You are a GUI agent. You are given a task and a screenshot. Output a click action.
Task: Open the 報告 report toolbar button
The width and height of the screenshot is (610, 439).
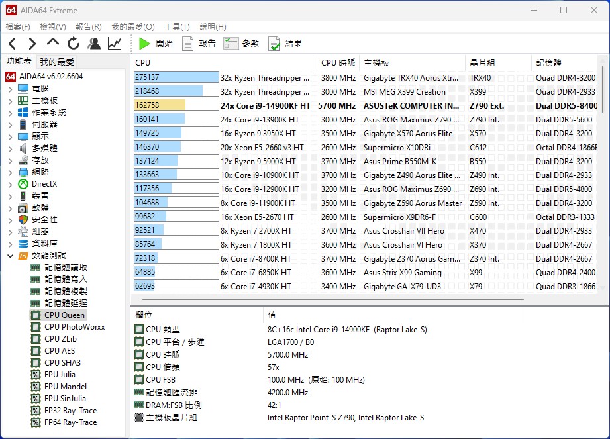199,44
